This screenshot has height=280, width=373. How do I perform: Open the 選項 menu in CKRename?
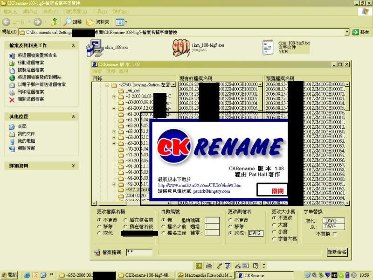[x=111, y=71]
